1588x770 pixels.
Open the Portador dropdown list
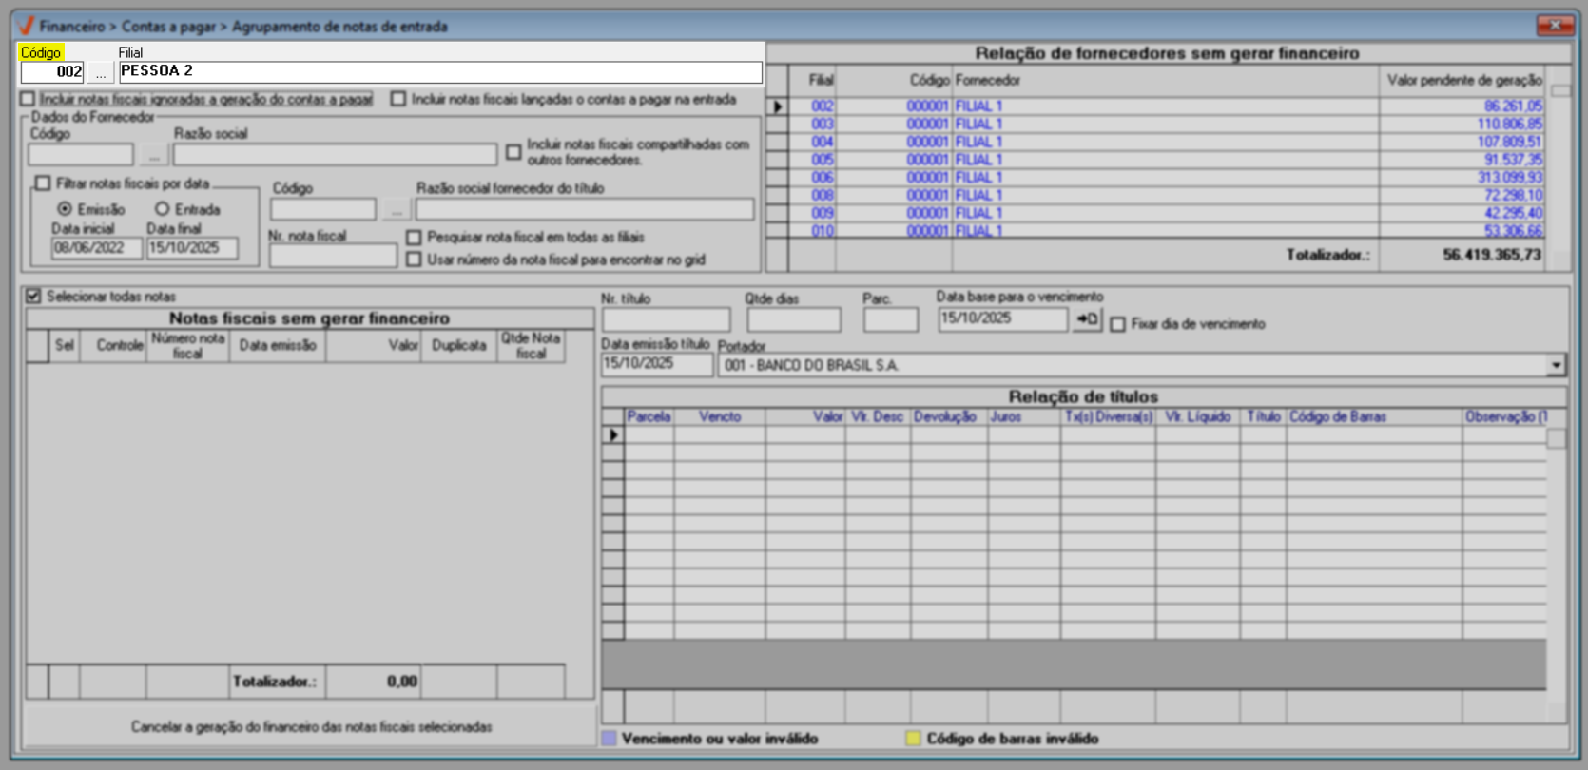[1556, 365]
